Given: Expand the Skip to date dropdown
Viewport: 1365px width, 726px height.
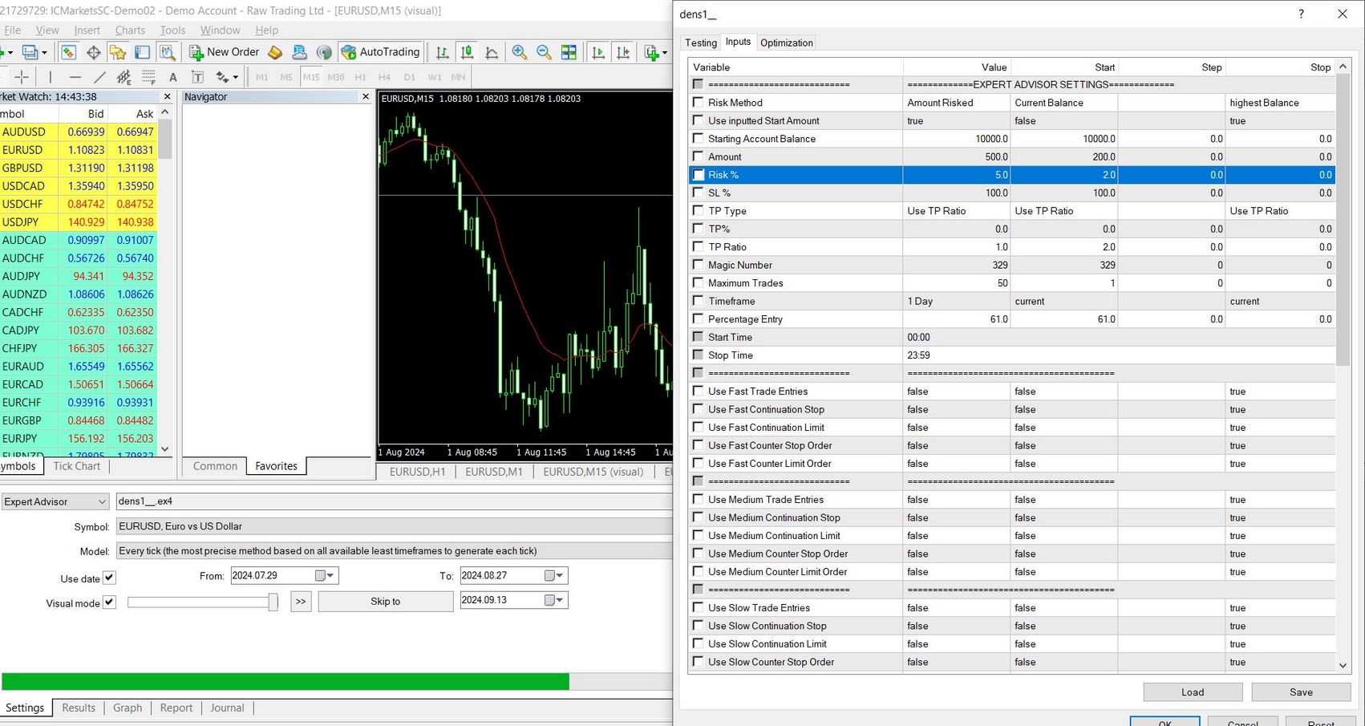Looking at the screenshot, I should click(x=559, y=600).
